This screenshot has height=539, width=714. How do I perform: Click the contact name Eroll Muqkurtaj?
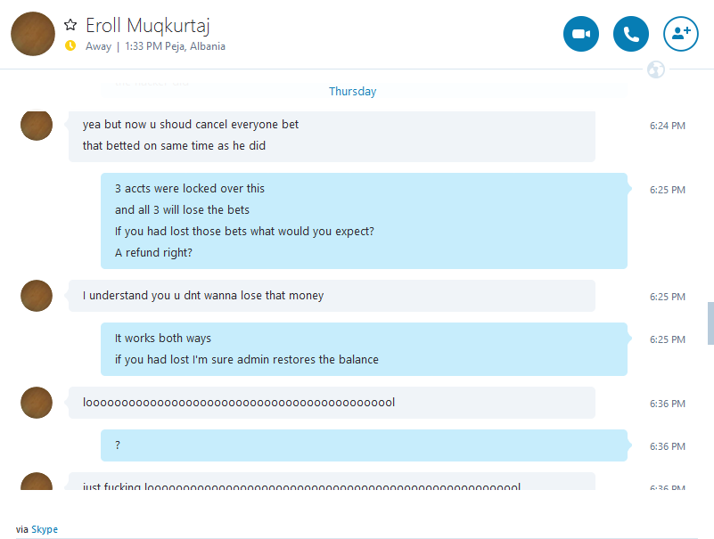148,26
